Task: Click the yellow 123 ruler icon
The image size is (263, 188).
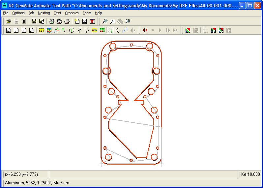Action: pos(42,30)
